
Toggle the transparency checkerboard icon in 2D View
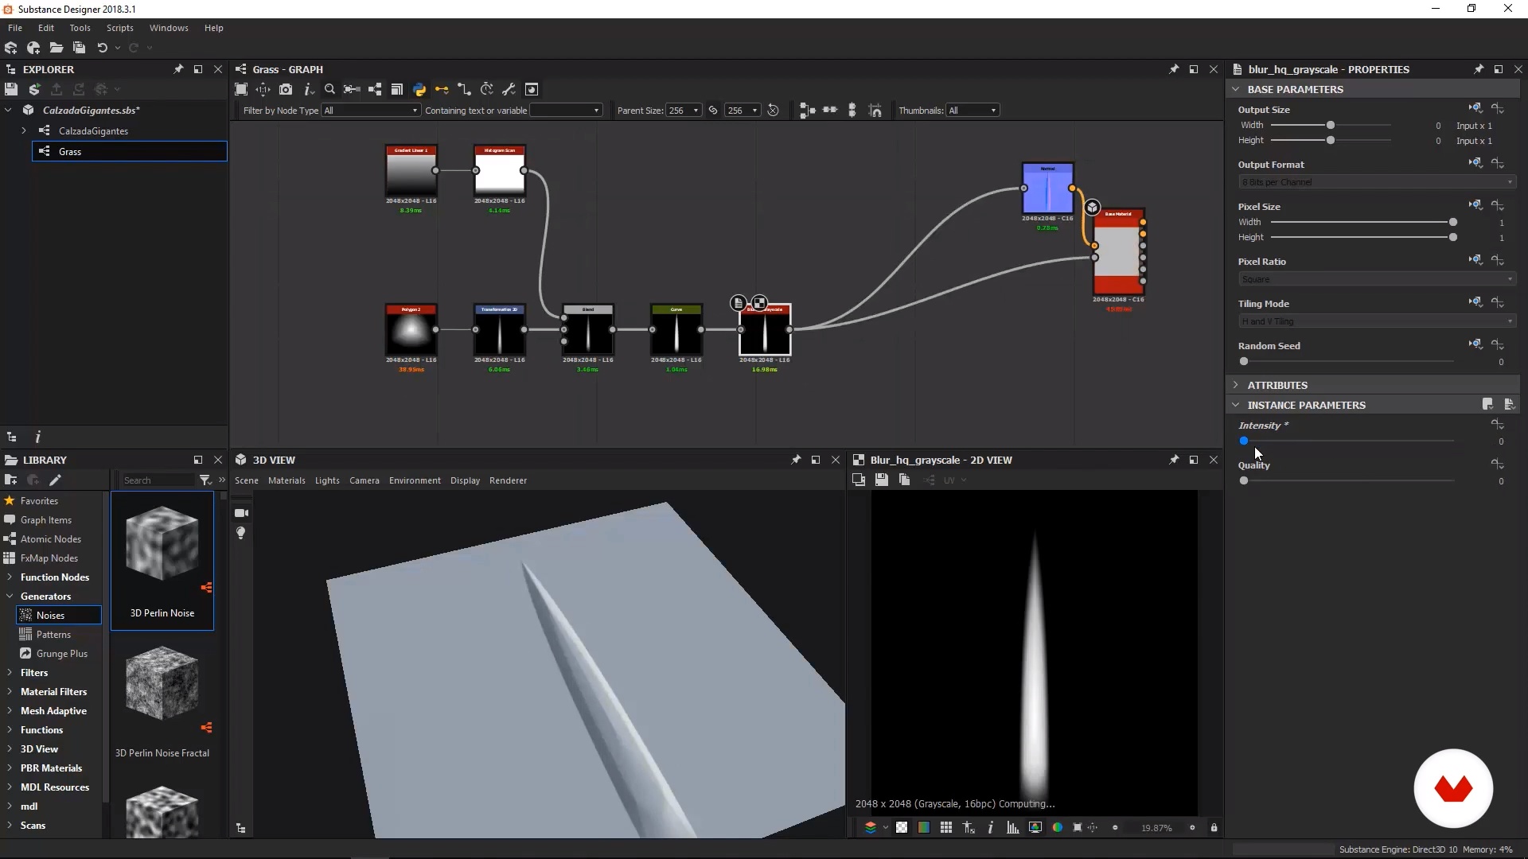coord(902,828)
